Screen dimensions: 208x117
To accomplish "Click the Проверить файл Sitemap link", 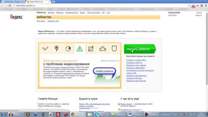I will (136, 81).
